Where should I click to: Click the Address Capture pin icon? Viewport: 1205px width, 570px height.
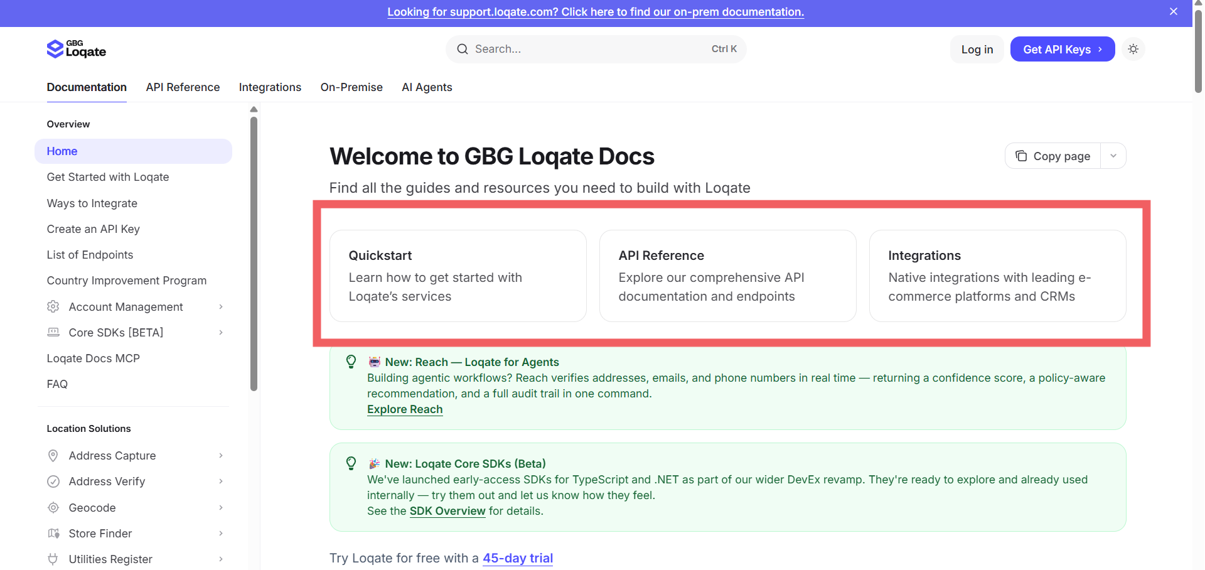53,455
